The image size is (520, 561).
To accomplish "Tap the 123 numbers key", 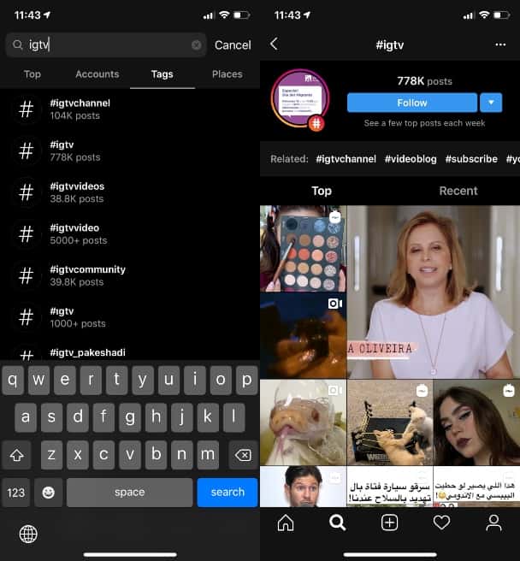I will click(x=15, y=493).
